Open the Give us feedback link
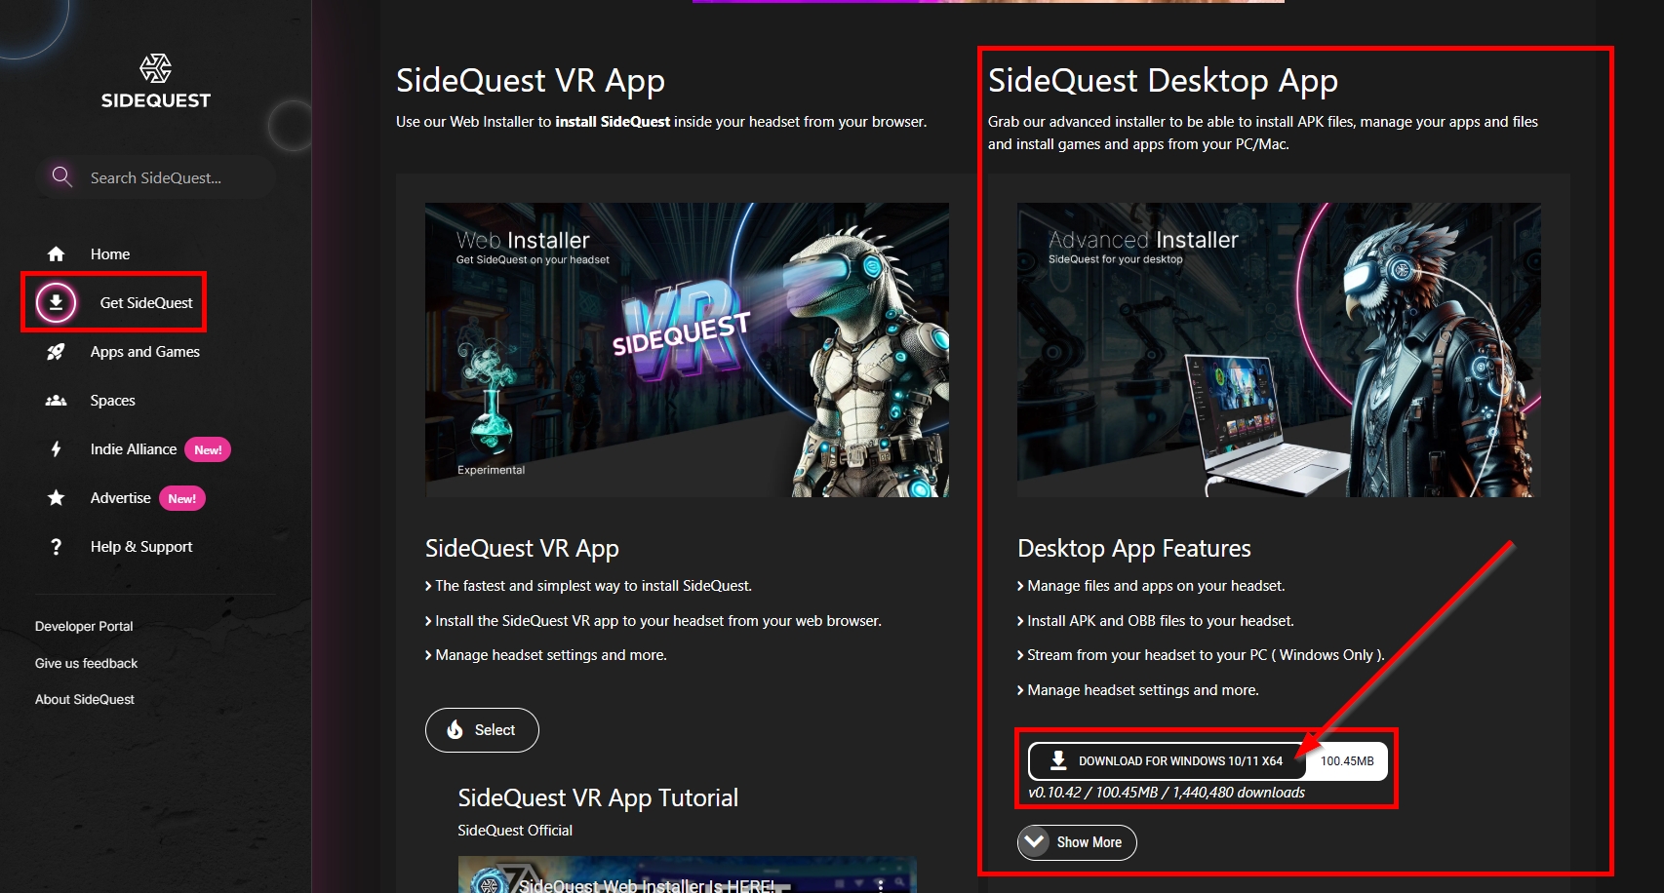1664x893 pixels. [86, 664]
